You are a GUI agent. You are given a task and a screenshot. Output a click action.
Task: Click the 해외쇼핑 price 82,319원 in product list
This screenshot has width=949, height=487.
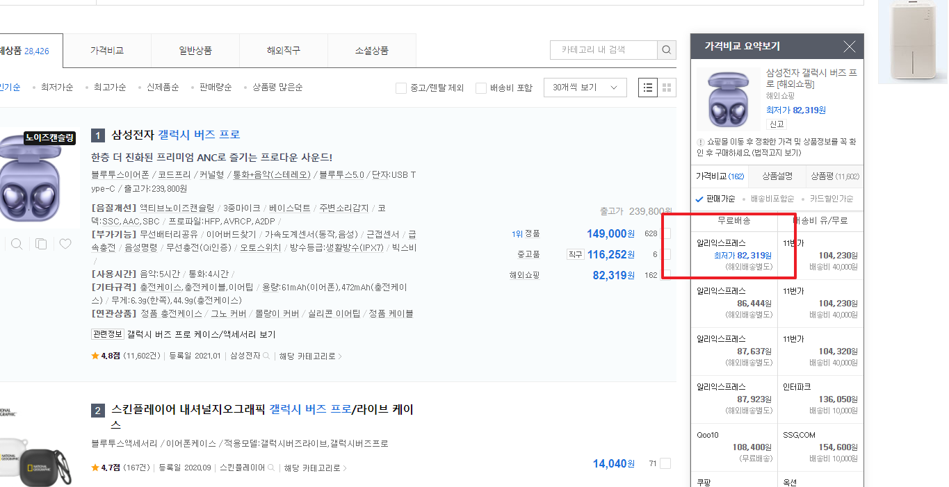pos(613,276)
